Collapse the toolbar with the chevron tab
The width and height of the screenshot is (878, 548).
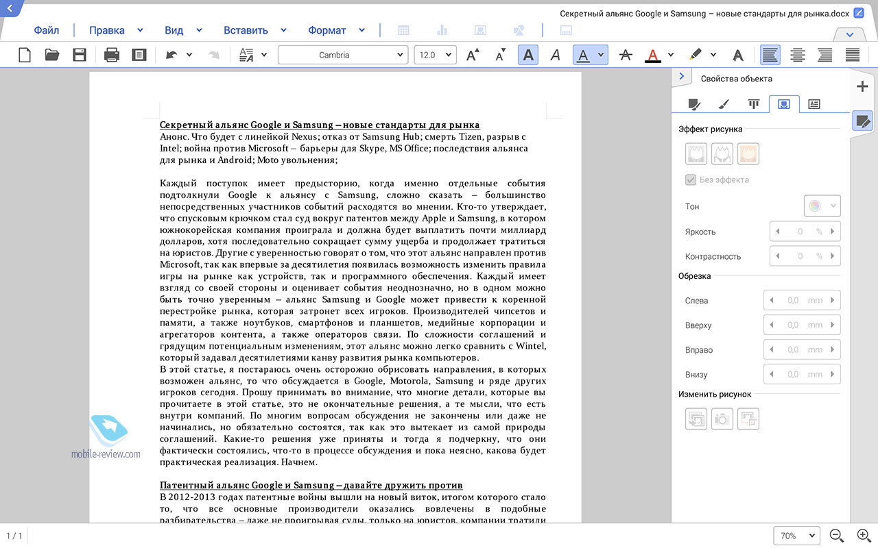tap(850, 34)
